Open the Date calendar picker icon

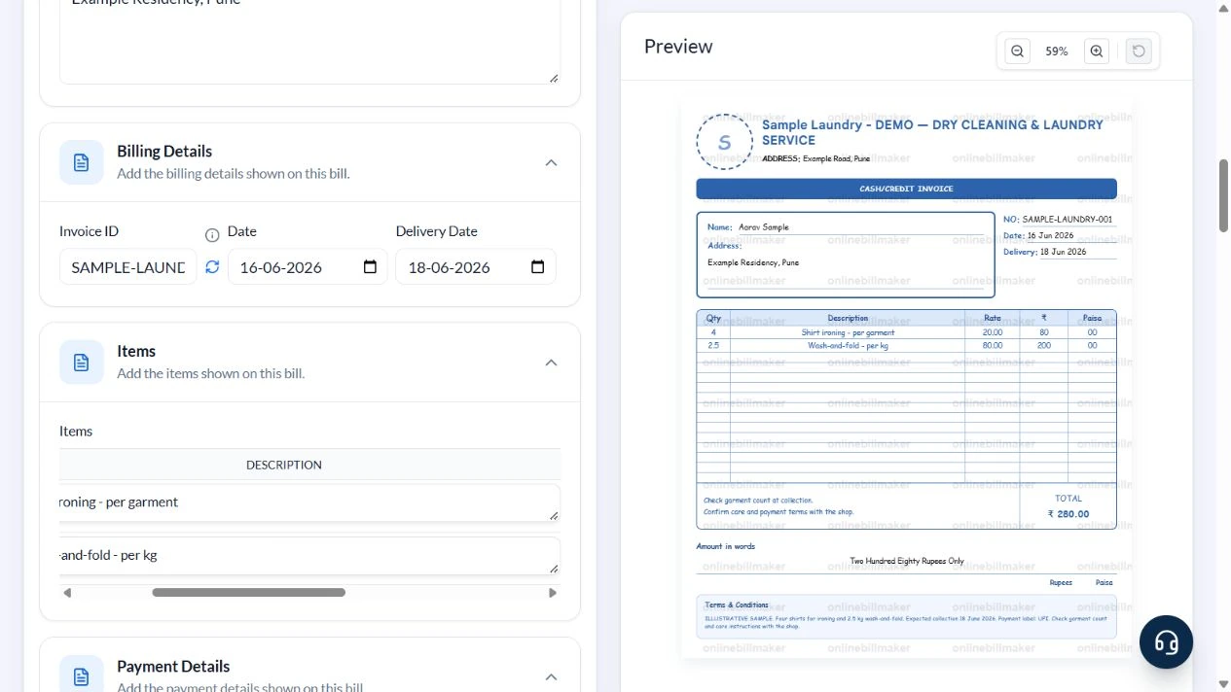[370, 267]
